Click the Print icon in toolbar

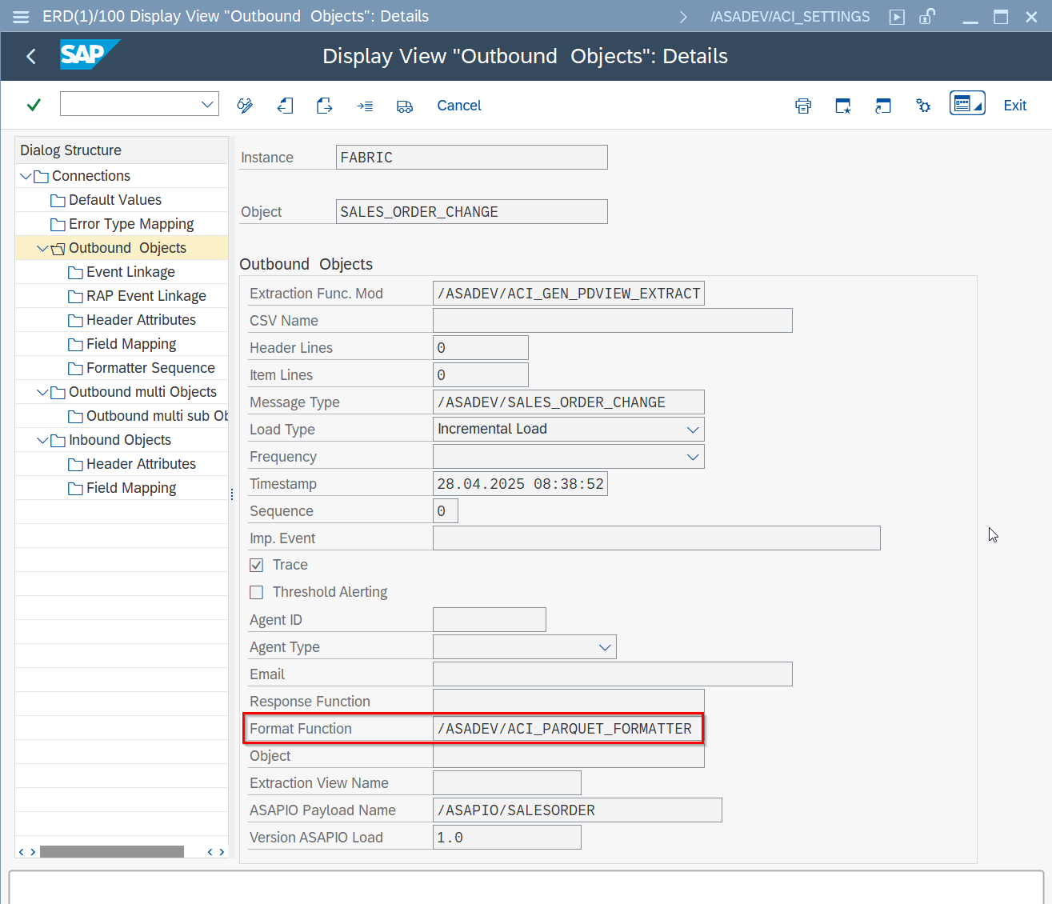coord(803,106)
